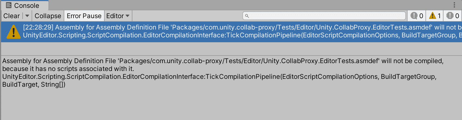
Task: Toggle the info messages filter icon
Action: tap(417, 16)
